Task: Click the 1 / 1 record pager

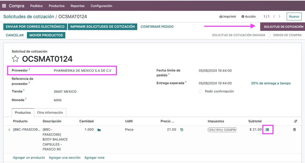Action: [267, 17]
